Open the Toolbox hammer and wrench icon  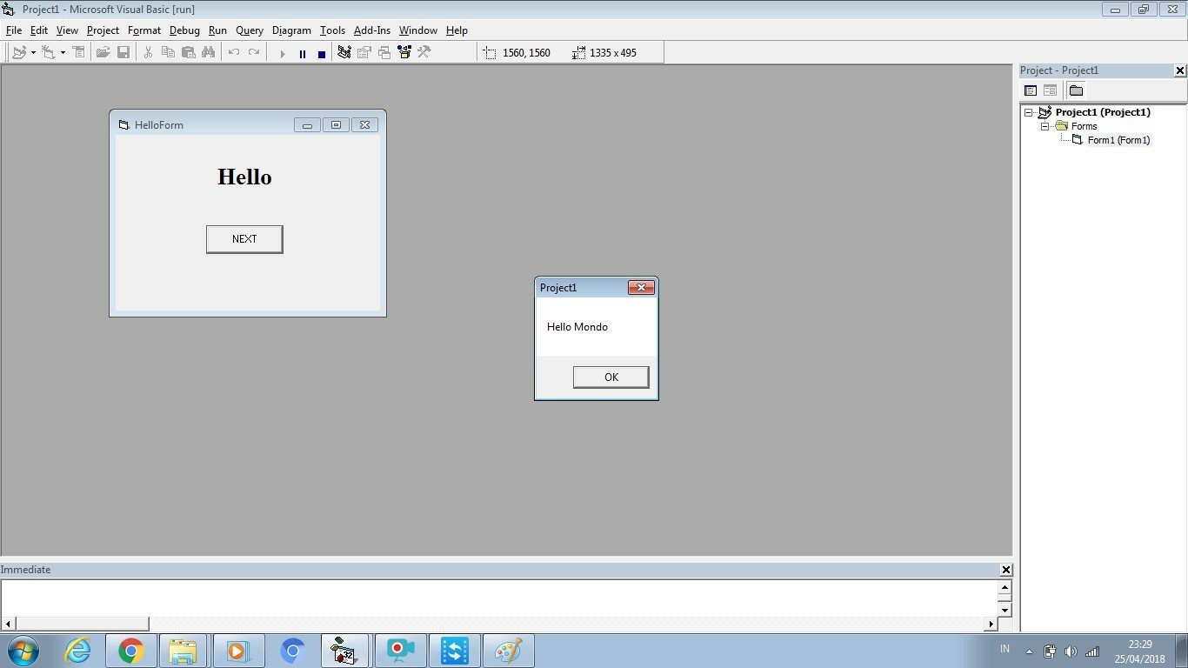pyautogui.click(x=424, y=53)
